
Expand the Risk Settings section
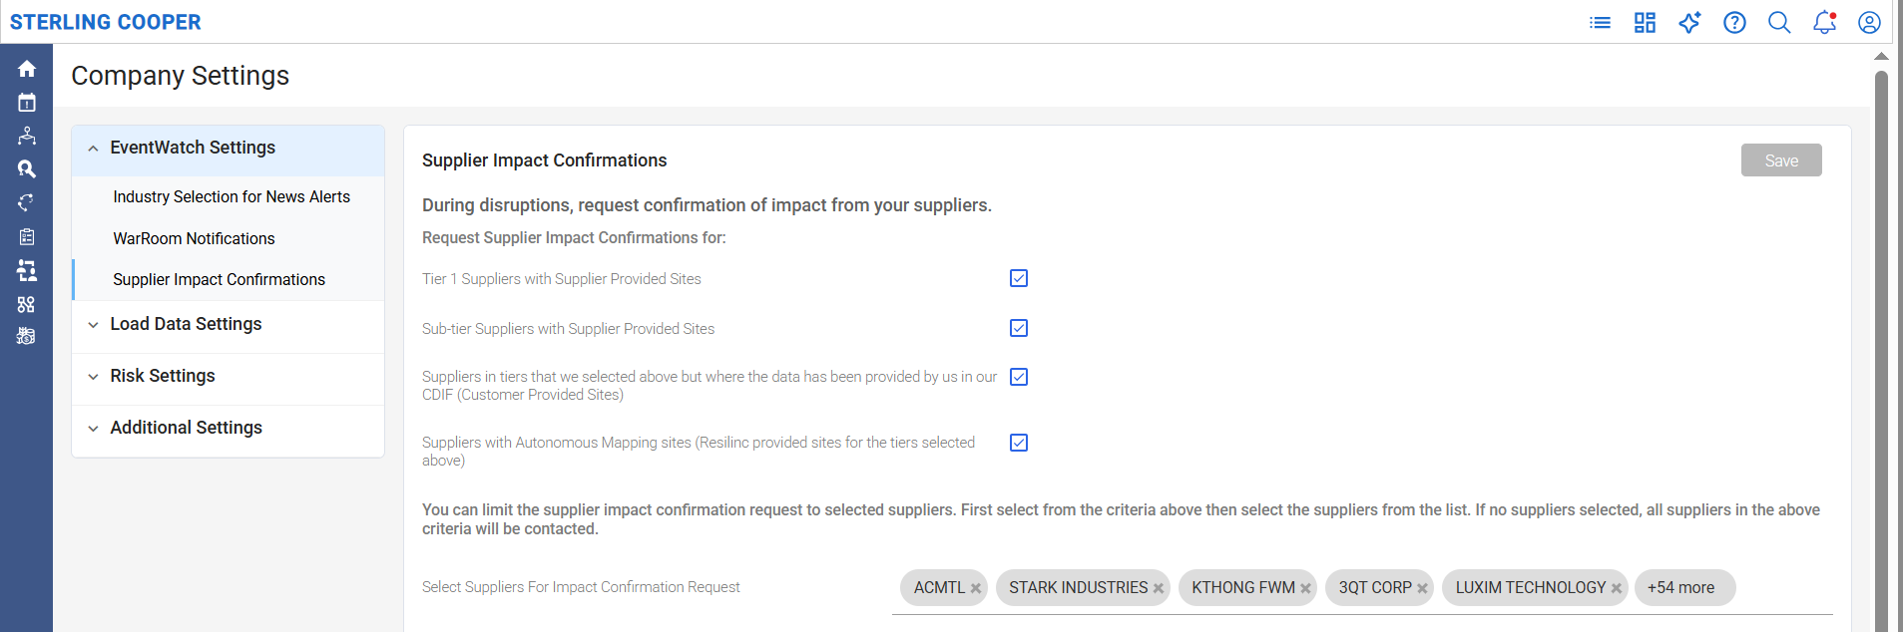point(163,376)
